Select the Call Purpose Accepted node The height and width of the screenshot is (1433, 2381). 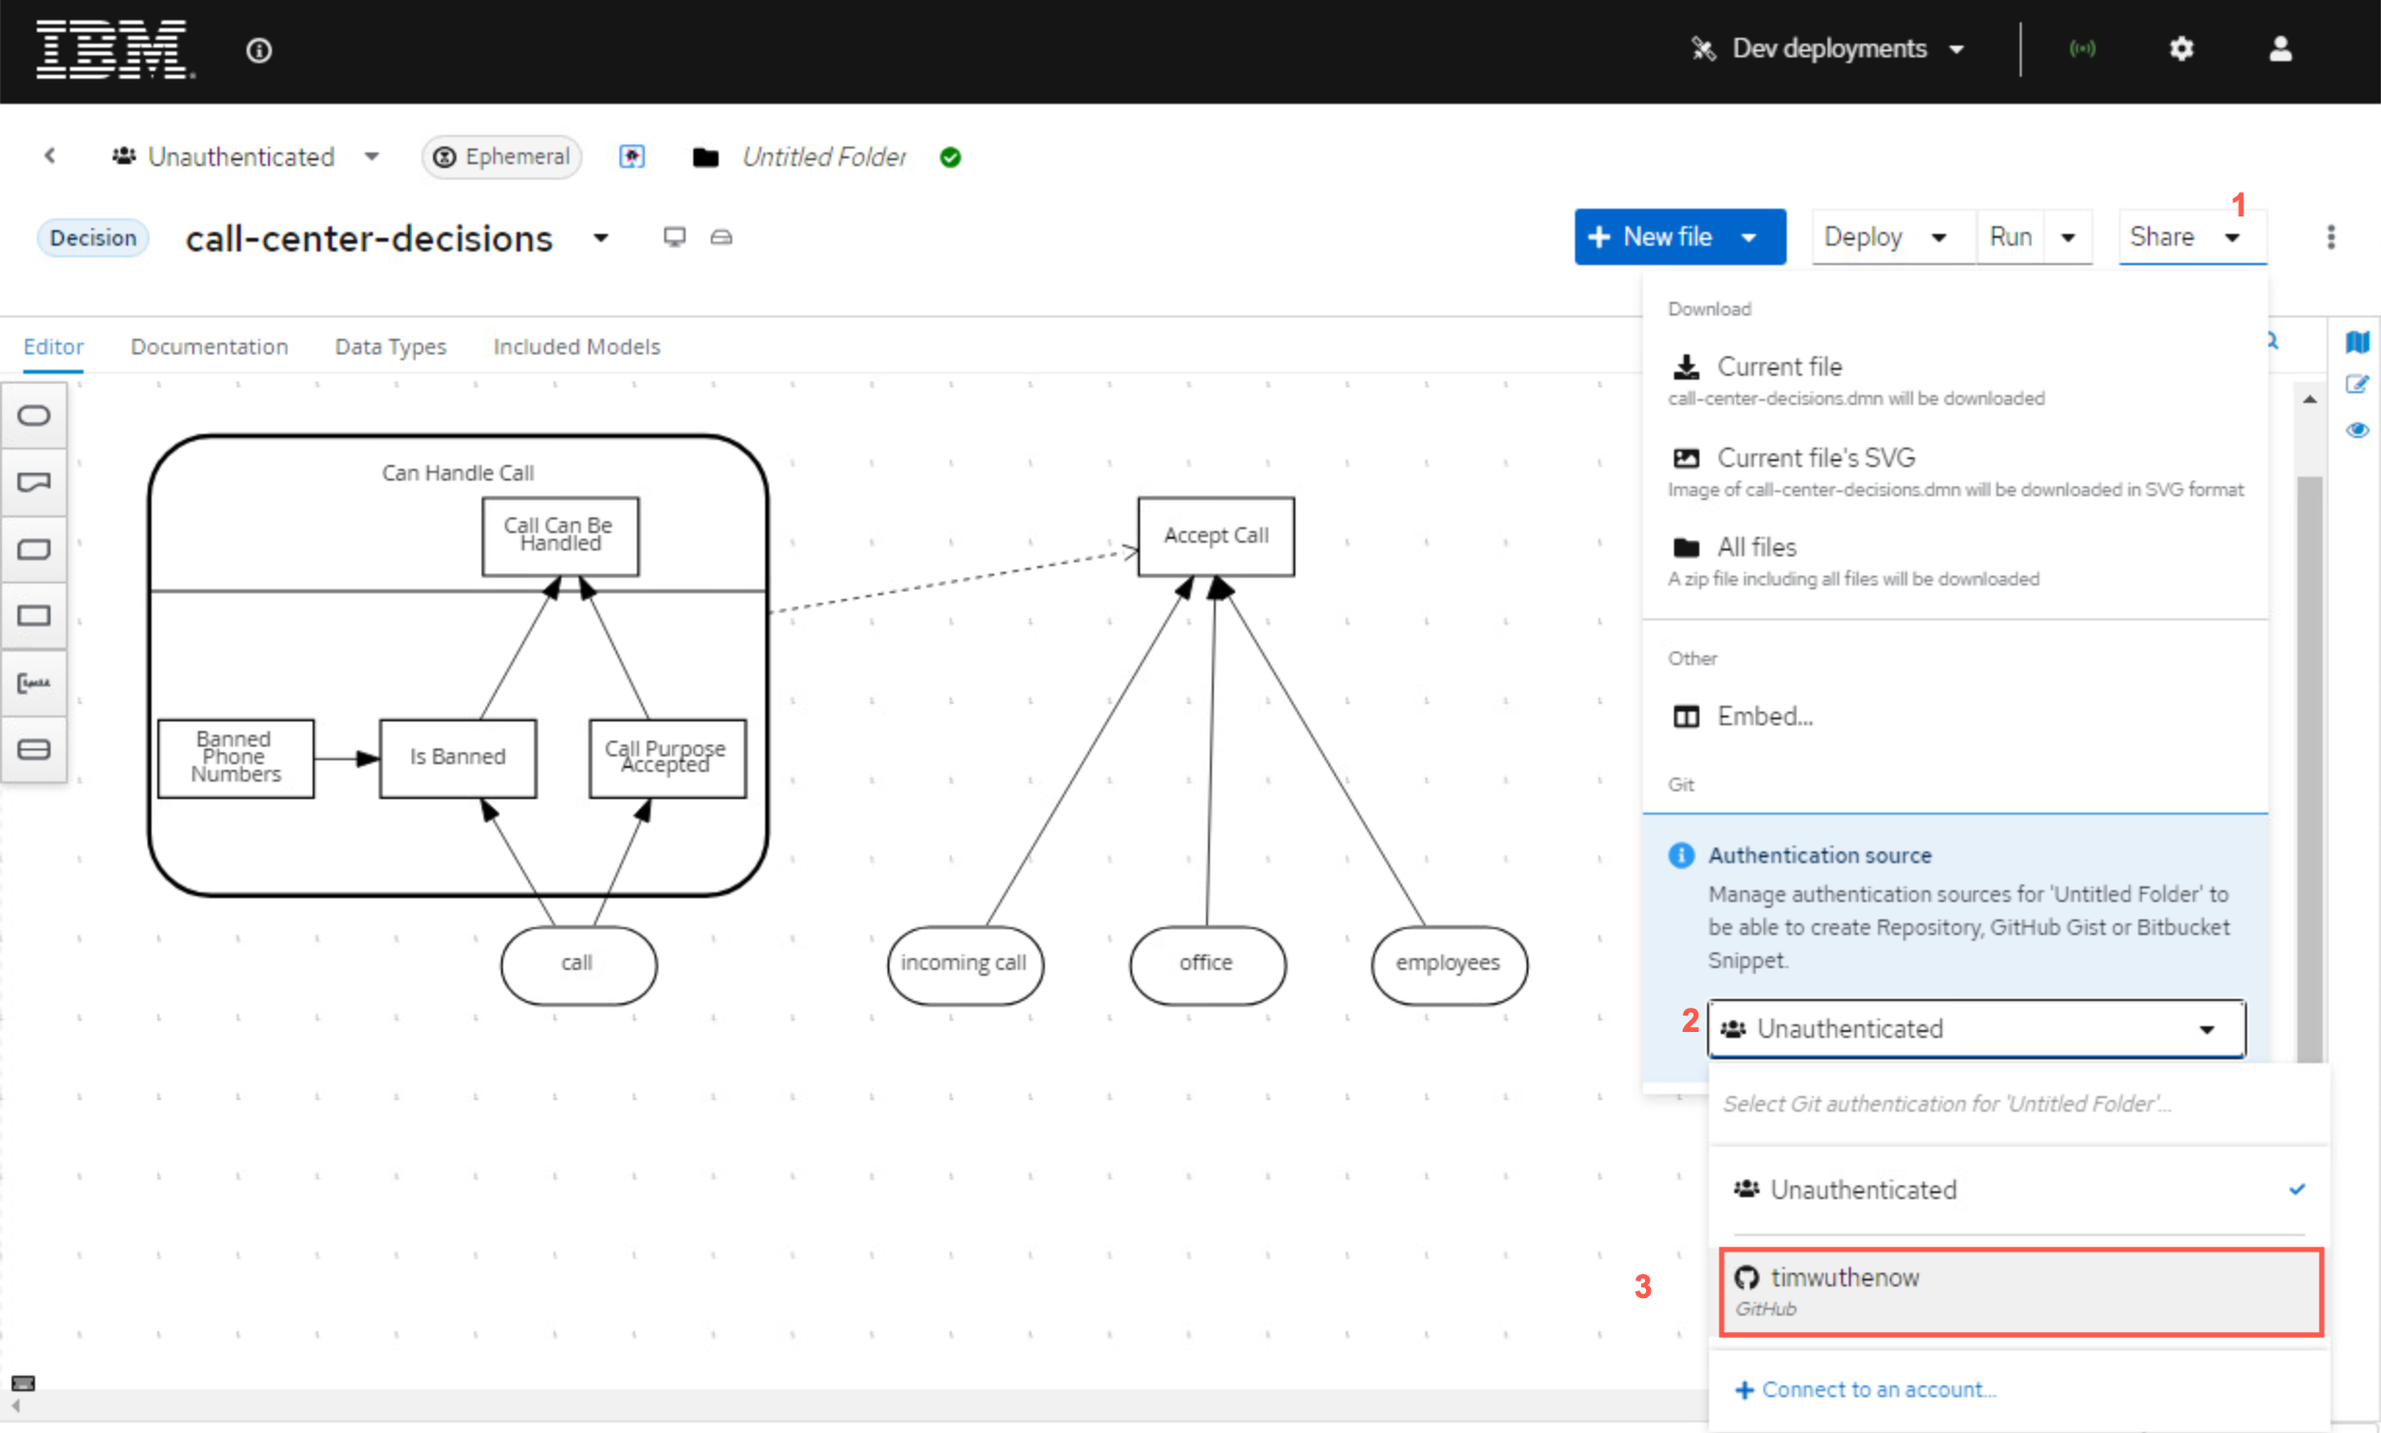coord(667,757)
